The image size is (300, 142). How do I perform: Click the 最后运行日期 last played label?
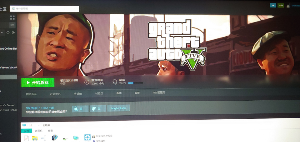click(x=69, y=80)
